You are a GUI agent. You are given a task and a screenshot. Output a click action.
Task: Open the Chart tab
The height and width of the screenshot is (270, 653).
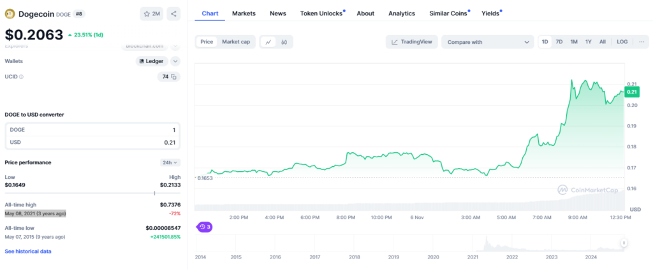click(x=210, y=13)
